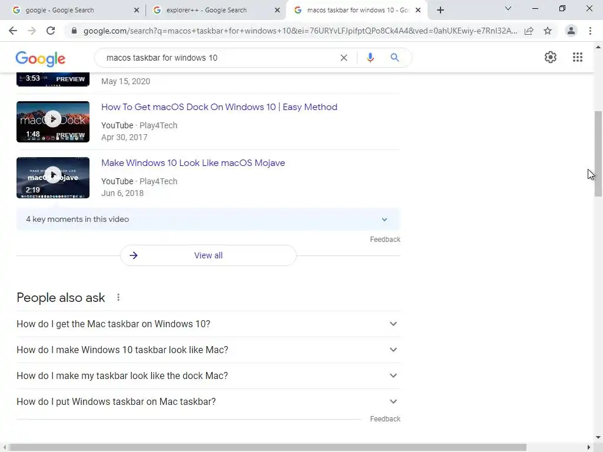Click the horizontal scrollbar thumb

[x=267, y=447]
